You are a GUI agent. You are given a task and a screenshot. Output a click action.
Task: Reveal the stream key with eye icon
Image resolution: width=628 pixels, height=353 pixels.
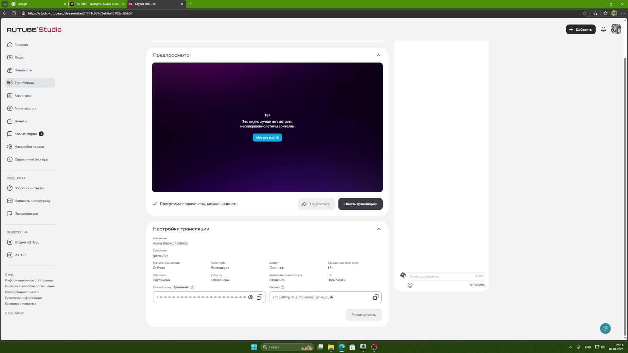coord(251,297)
